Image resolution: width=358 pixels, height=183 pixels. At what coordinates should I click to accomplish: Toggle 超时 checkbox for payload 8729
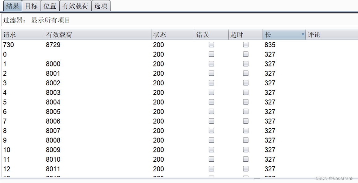tap(246, 45)
